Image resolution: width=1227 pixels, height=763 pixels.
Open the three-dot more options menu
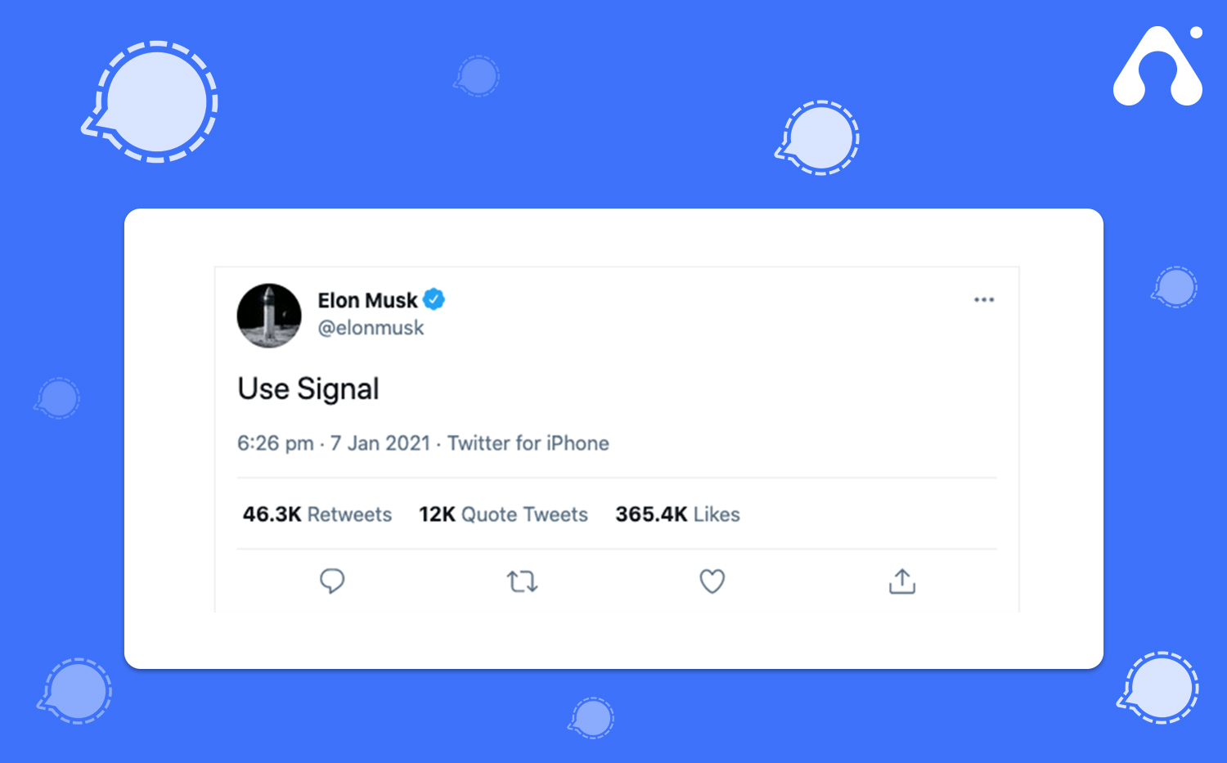(x=984, y=299)
